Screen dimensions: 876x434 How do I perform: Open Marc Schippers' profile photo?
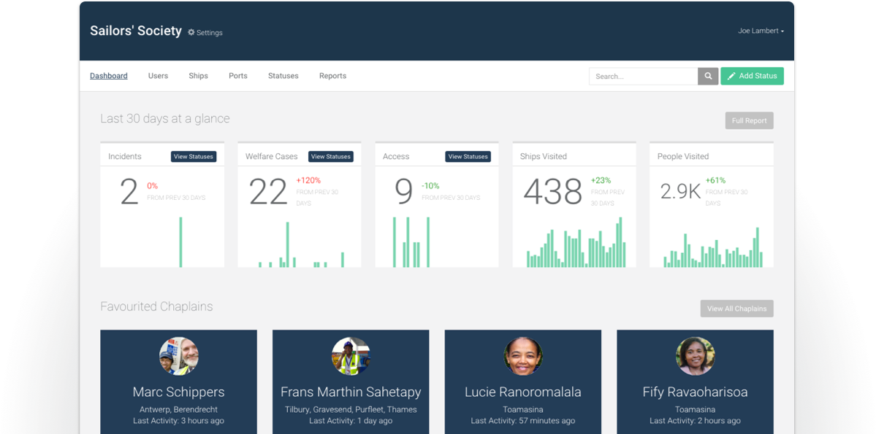(x=179, y=356)
